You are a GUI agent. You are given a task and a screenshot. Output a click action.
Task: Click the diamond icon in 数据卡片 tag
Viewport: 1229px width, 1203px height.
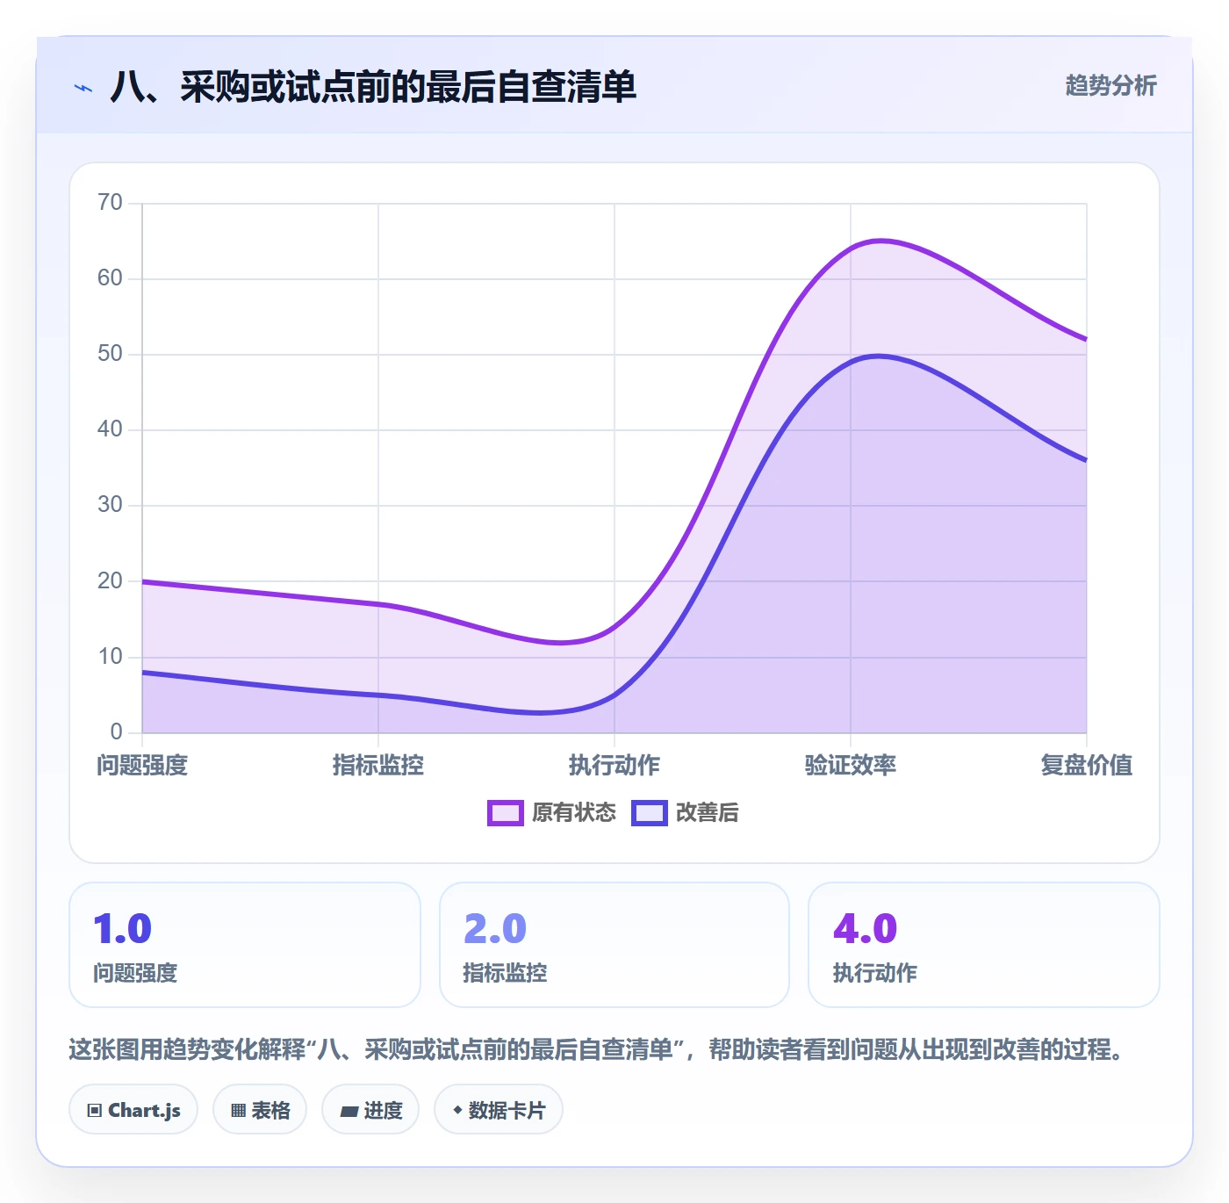(x=457, y=1110)
